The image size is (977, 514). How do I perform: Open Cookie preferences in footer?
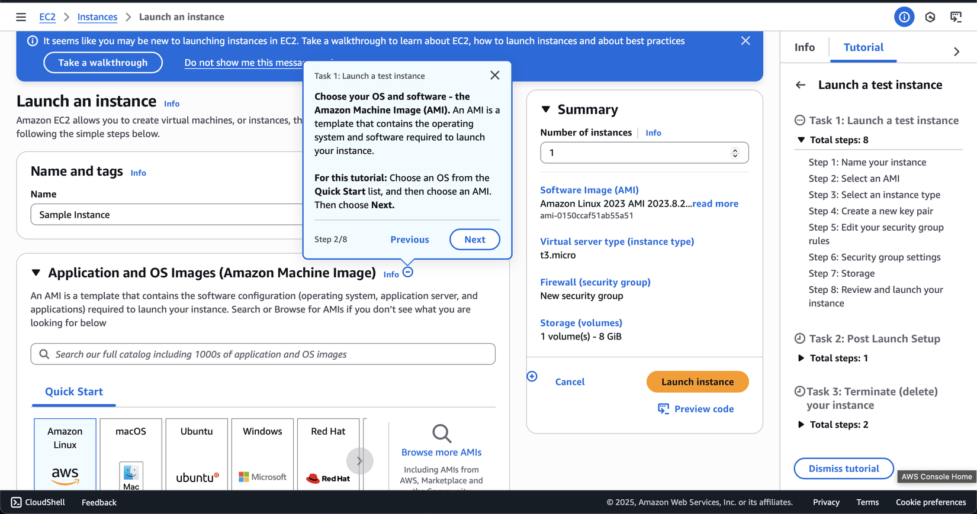click(931, 502)
